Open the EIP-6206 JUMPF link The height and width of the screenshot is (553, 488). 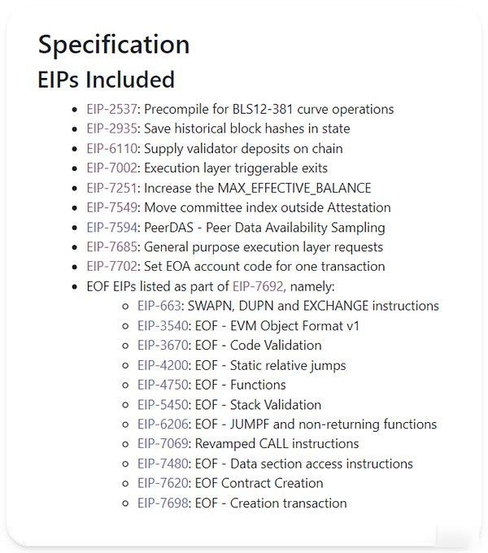tap(163, 425)
